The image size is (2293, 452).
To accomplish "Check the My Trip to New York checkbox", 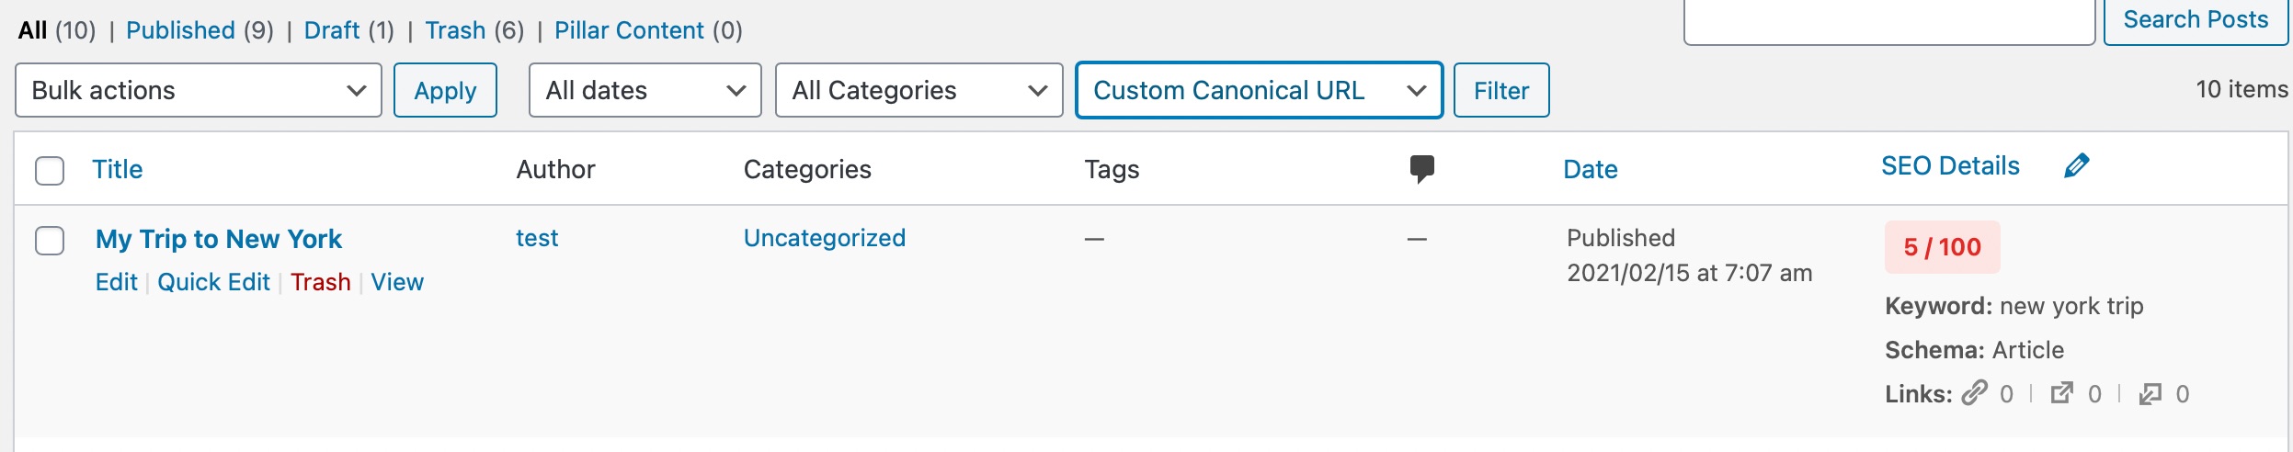I will tap(50, 241).
